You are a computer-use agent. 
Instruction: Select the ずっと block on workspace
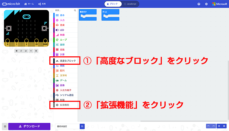[110, 15]
